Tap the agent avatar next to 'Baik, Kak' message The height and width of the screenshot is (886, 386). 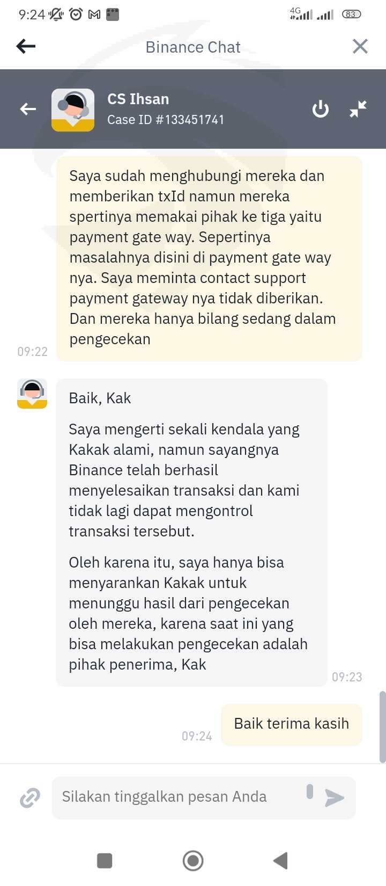point(32,394)
